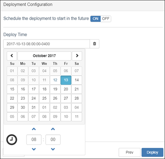The width and height of the screenshot is (165, 159).
Task: Decrease hour with down chevron
Action: click(34, 149)
